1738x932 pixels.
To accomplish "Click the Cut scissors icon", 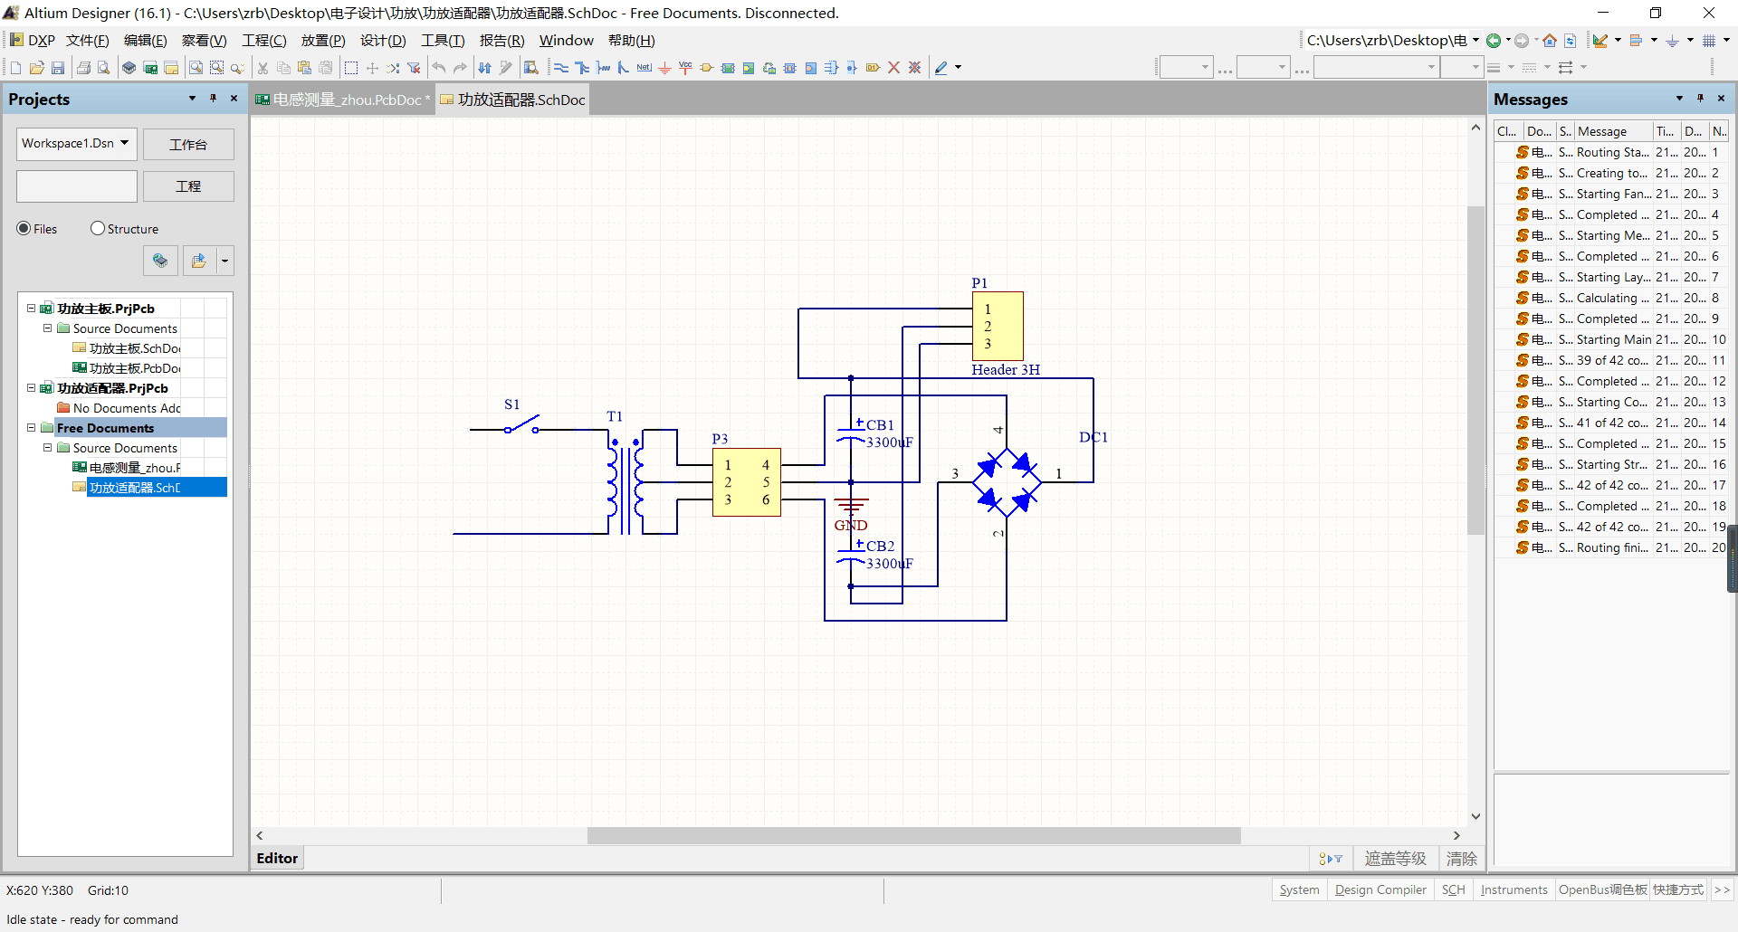I will [263, 68].
